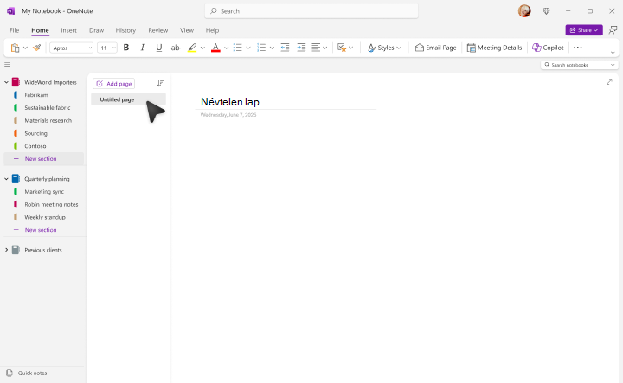This screenshot has width=623, height=383.
Task: Click the Paste clipboard icon
Action: (15, 48)
